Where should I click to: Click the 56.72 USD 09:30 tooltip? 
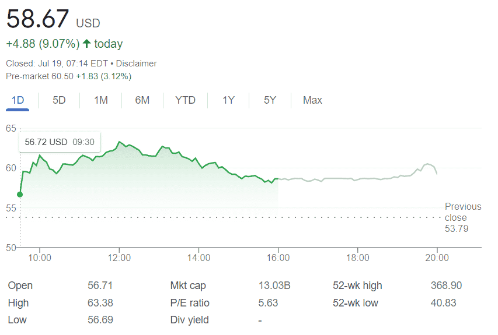pyautogui.click(x=60, y=142)
